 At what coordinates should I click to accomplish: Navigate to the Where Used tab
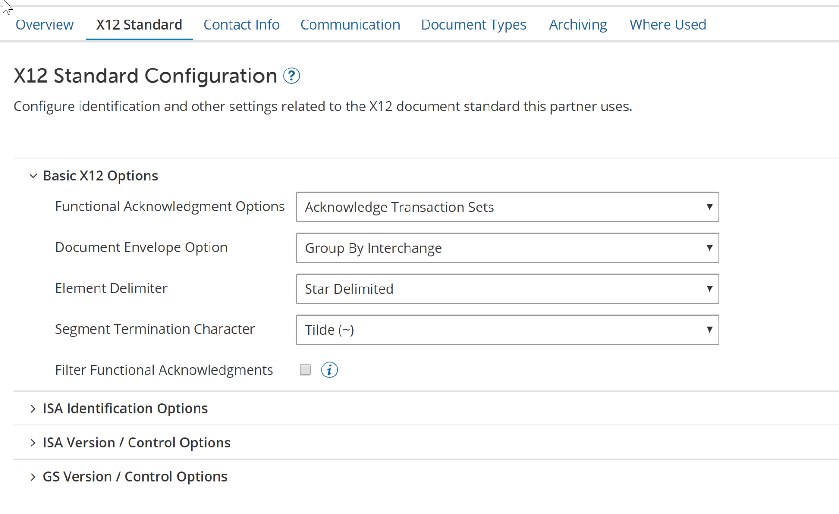(668, 25)
